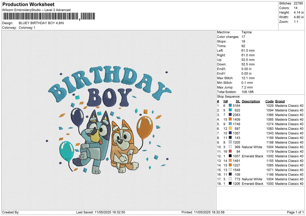Pick the black swatch in stop row 12

tap(230, 156)
